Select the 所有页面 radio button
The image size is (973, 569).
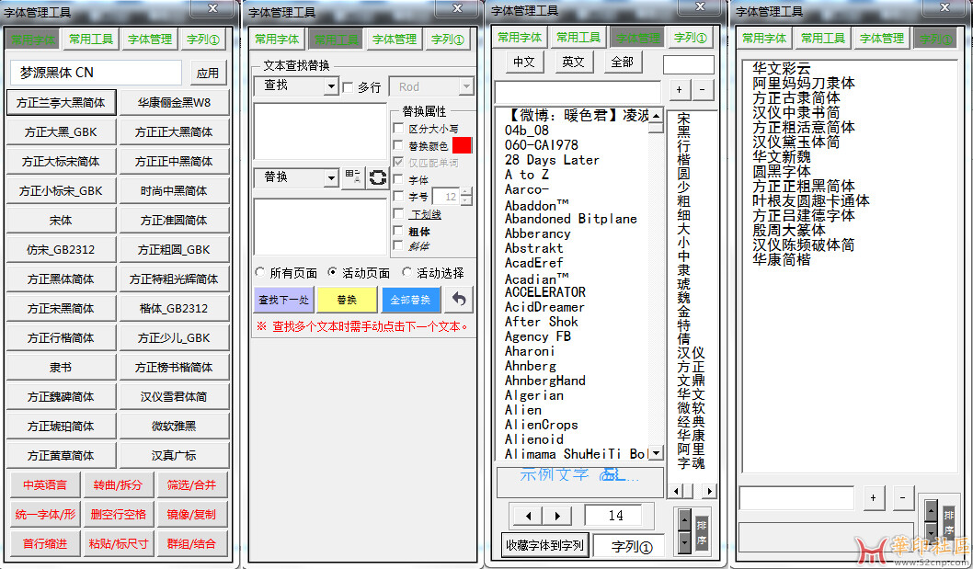pos(261,273)
